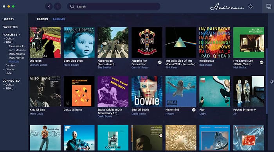Image resolution: width=274 pixels, height=152 pixels.
Task: Switch to the Albums tab
Action: click(59, 19)
